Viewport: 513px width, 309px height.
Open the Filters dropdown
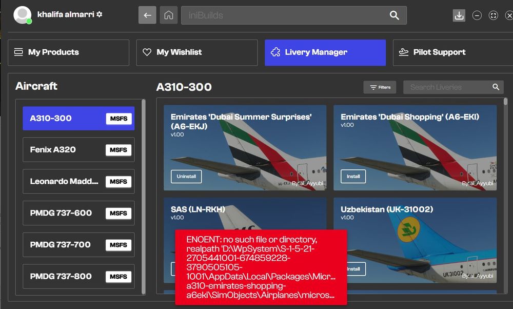click(x=380, y=87)
